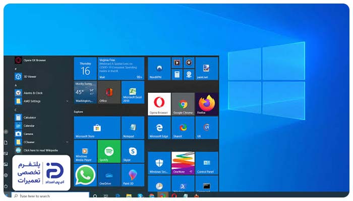Open the Firefox tile
Image resolution: width=353 pixels, height=201 pixels.
pos(207,104)
